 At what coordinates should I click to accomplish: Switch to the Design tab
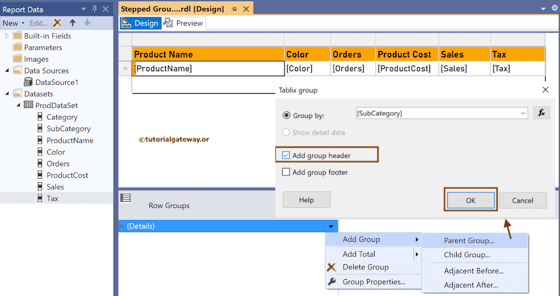coord(141,23)
